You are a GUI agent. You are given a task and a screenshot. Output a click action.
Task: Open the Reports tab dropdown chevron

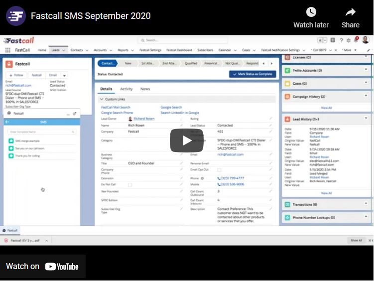[x=132, y=50]
